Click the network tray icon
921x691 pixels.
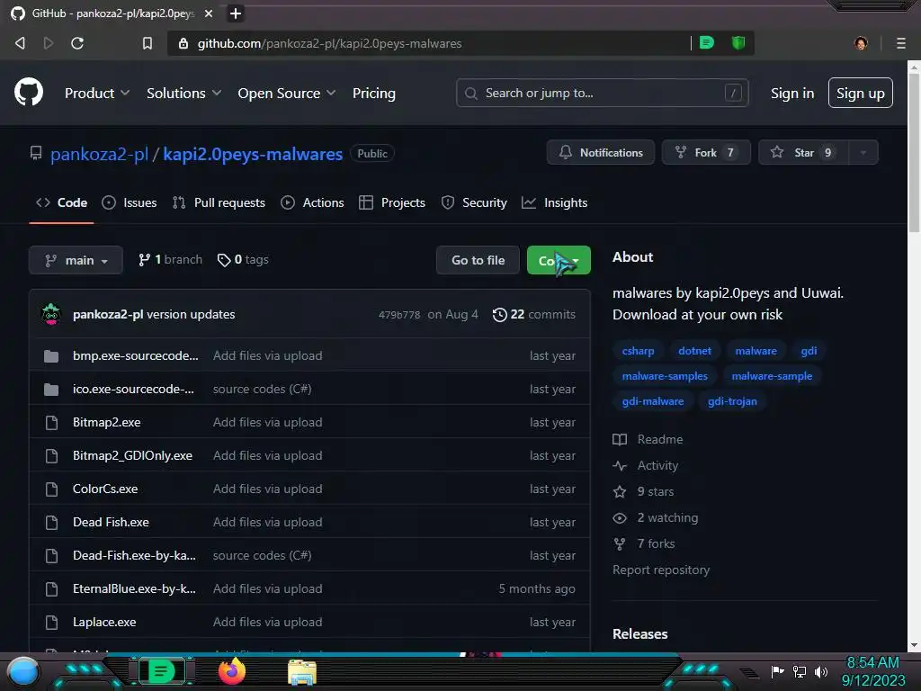click(x=800, y=671)
